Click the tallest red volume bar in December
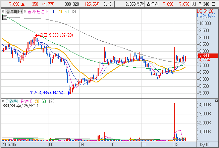Screen dimensions: 219x148 174,122
